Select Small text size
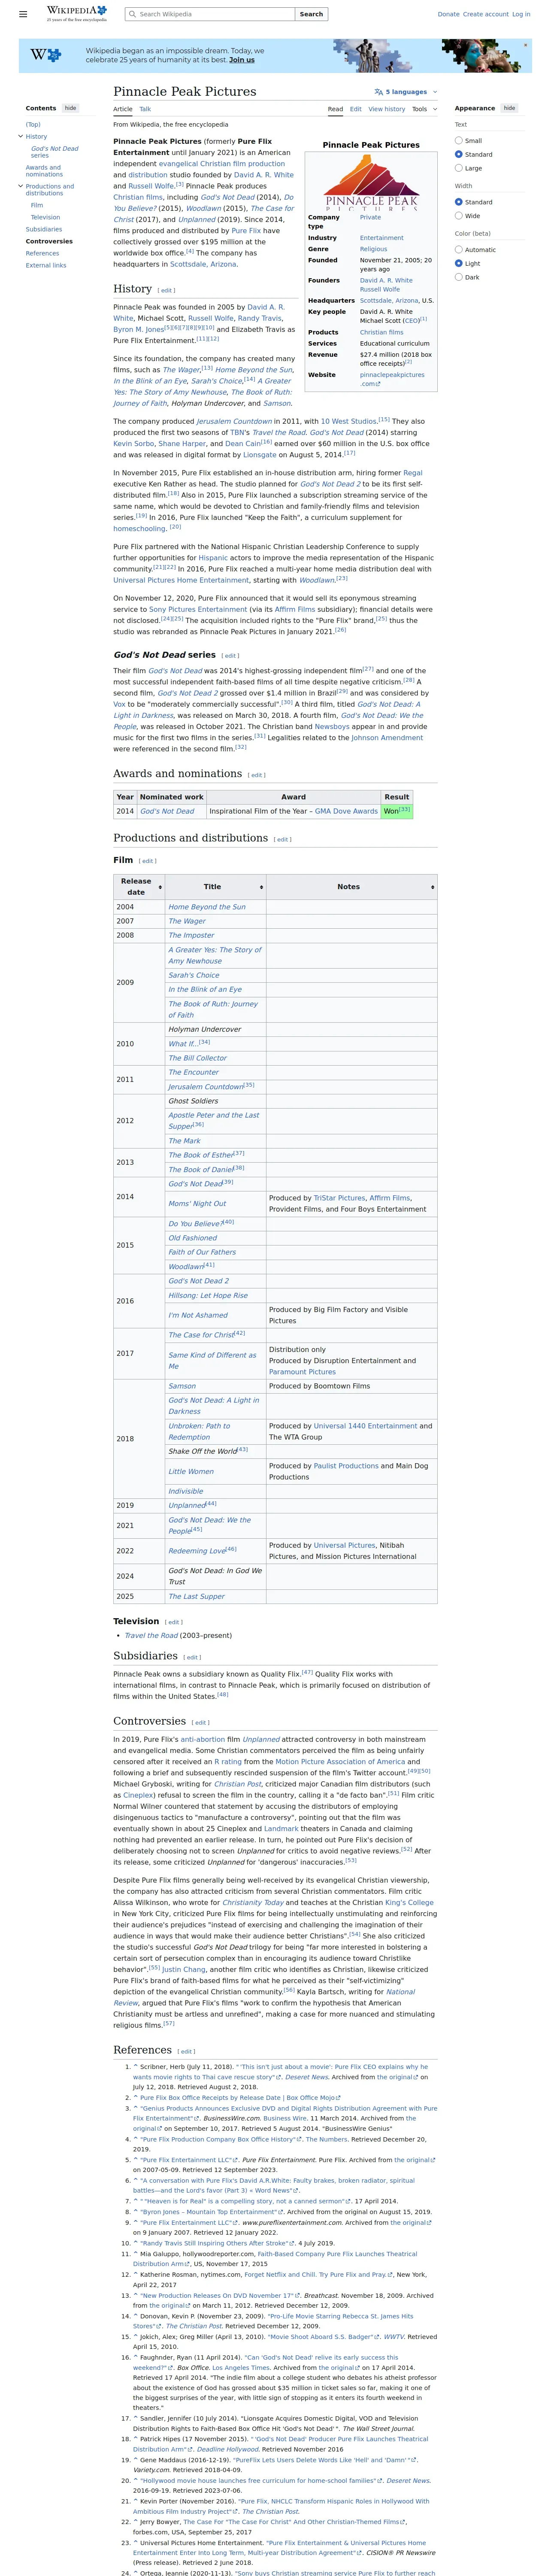The image size is (551, 2576). 459,141
